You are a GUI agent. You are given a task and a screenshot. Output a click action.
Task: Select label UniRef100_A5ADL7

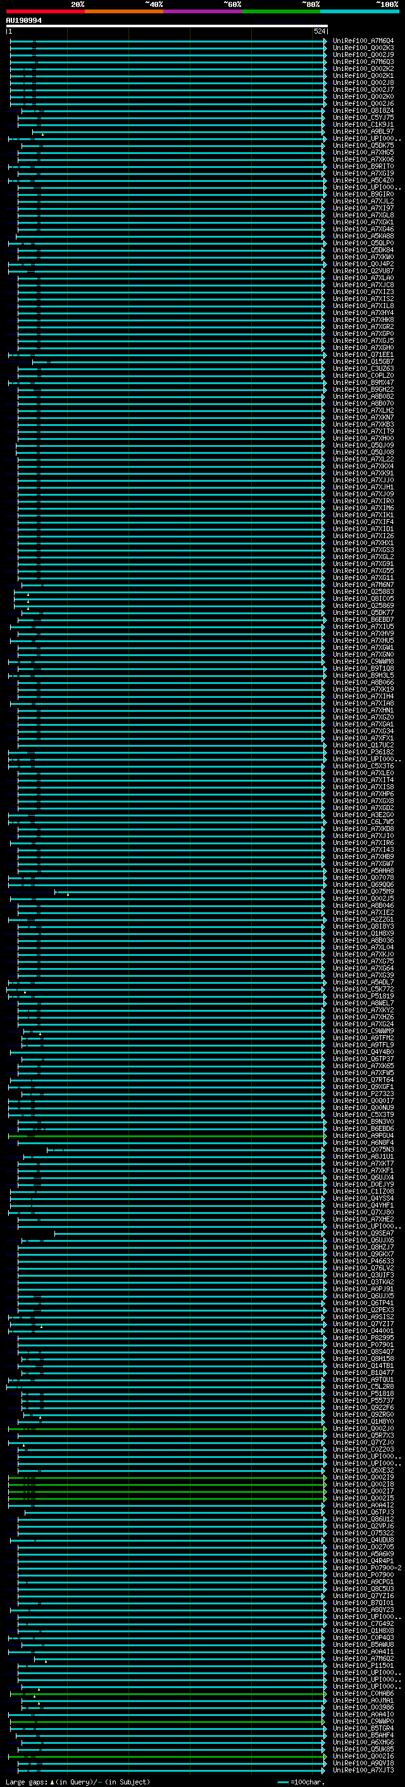coord(363,983)
